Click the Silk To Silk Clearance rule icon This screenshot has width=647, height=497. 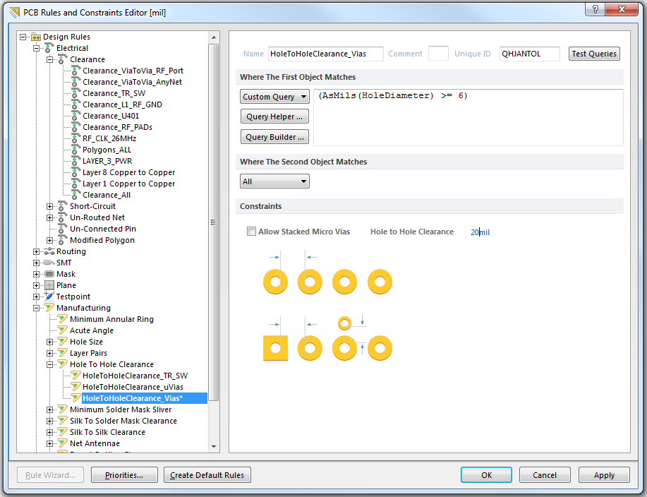pos(62,432)
